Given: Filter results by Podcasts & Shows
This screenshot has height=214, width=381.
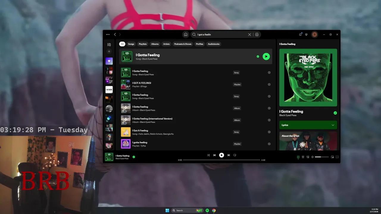Looking at the screenshot, I should coord(183,44).
